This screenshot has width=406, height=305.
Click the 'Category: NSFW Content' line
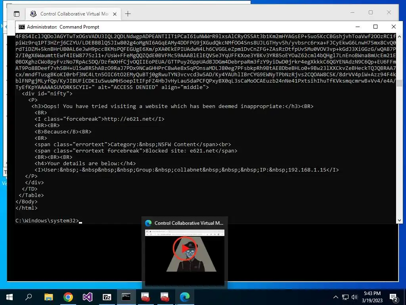click(132, 145)
